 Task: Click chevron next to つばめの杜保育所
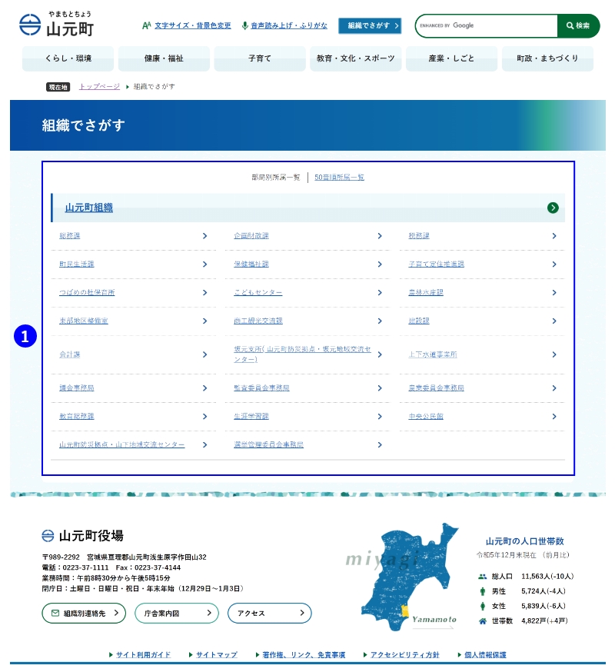tap(204, 293)
